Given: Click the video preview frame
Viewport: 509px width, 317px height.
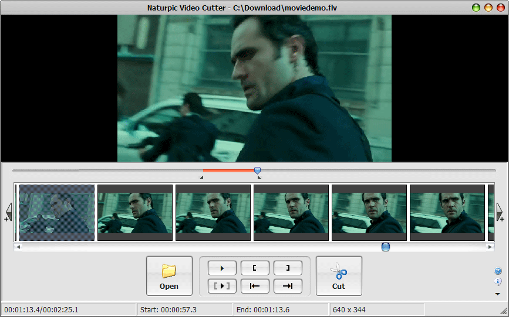Looking at the screenshot, I should [x=255, y=88].
